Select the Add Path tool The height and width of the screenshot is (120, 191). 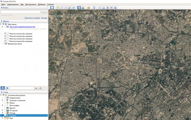66,8
